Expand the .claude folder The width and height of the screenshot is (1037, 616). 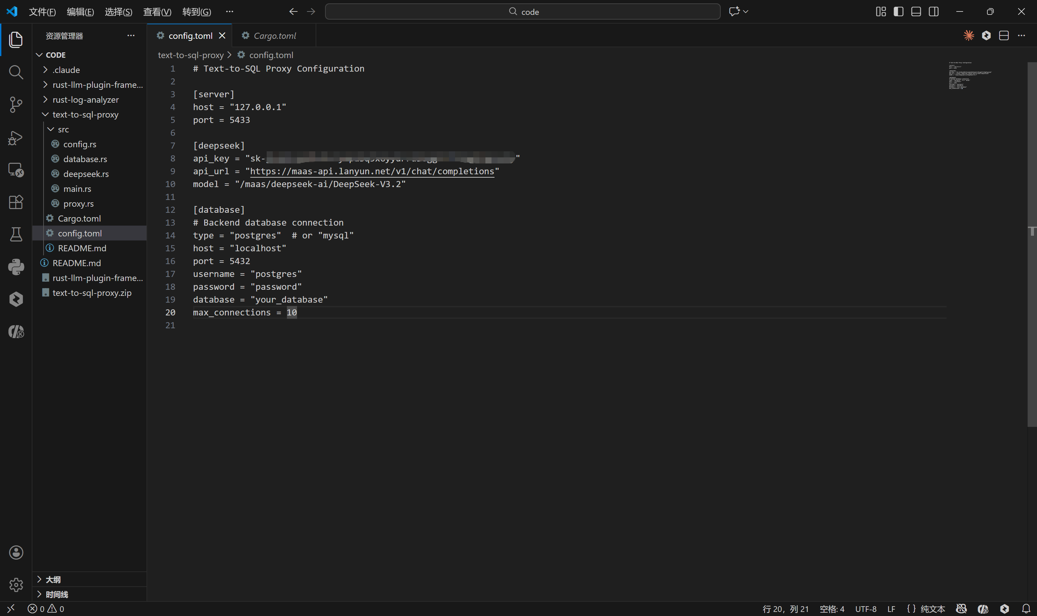tap(67, 70)
